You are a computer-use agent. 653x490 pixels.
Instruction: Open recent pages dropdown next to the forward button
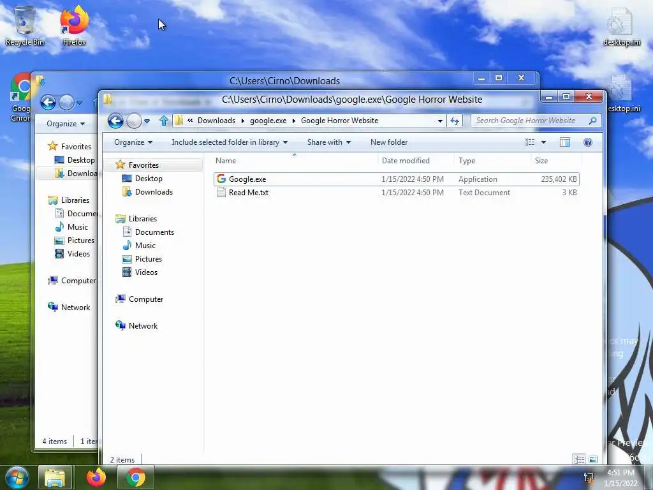coord(147,121)
